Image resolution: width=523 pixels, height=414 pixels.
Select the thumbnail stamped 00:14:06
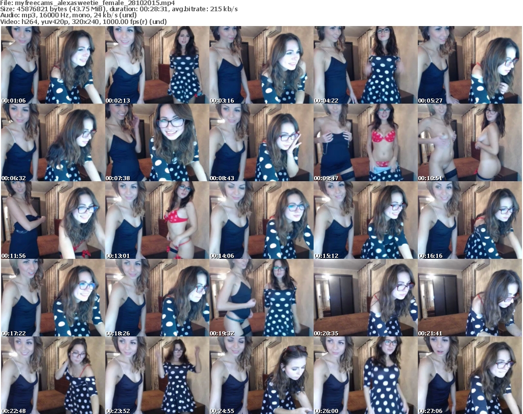261,220
